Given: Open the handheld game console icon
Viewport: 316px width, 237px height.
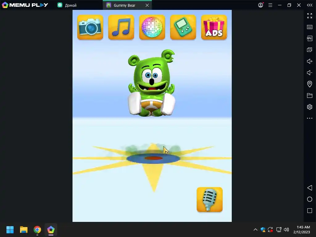Looking at the screenshot, I should tap(183, 27).
